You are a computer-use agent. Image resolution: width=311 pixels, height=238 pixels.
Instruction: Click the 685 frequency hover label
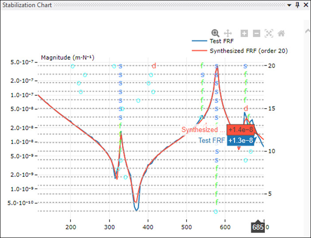pyautogui.click(x=258, y=227)
